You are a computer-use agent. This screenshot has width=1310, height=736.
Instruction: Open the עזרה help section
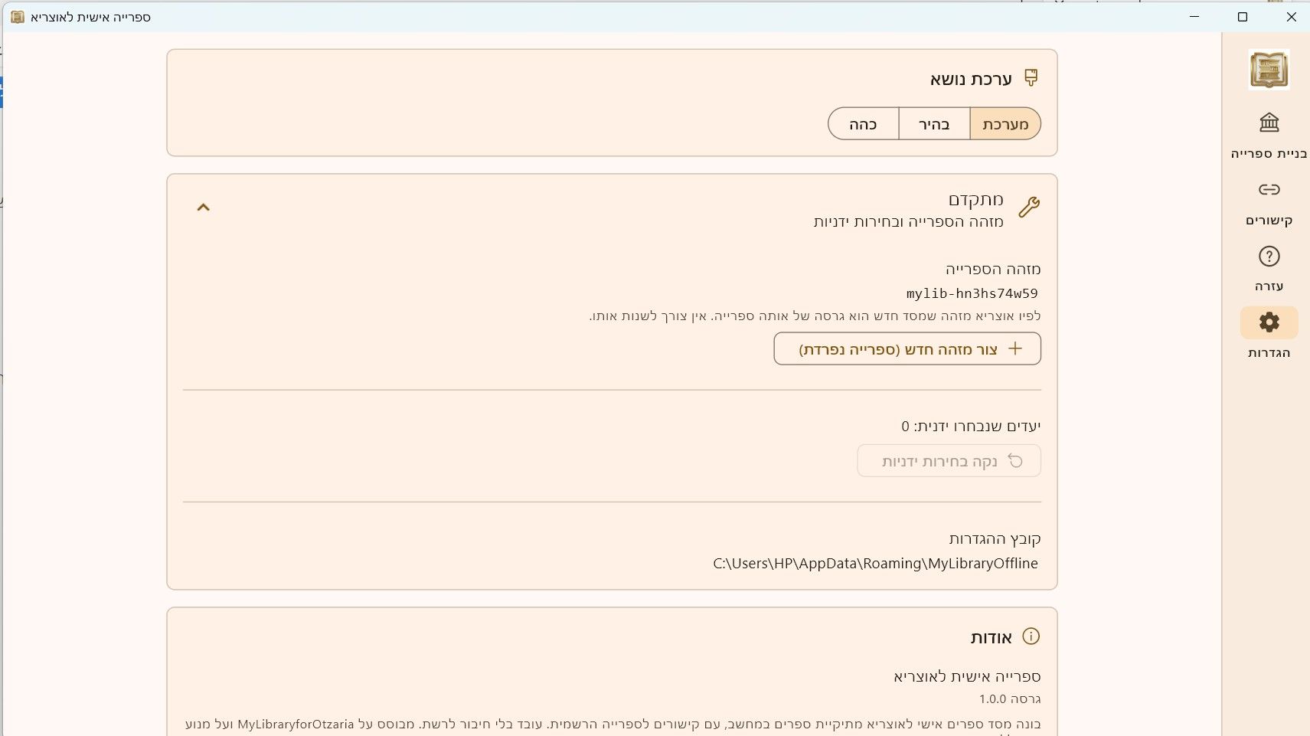point(1269,270)
